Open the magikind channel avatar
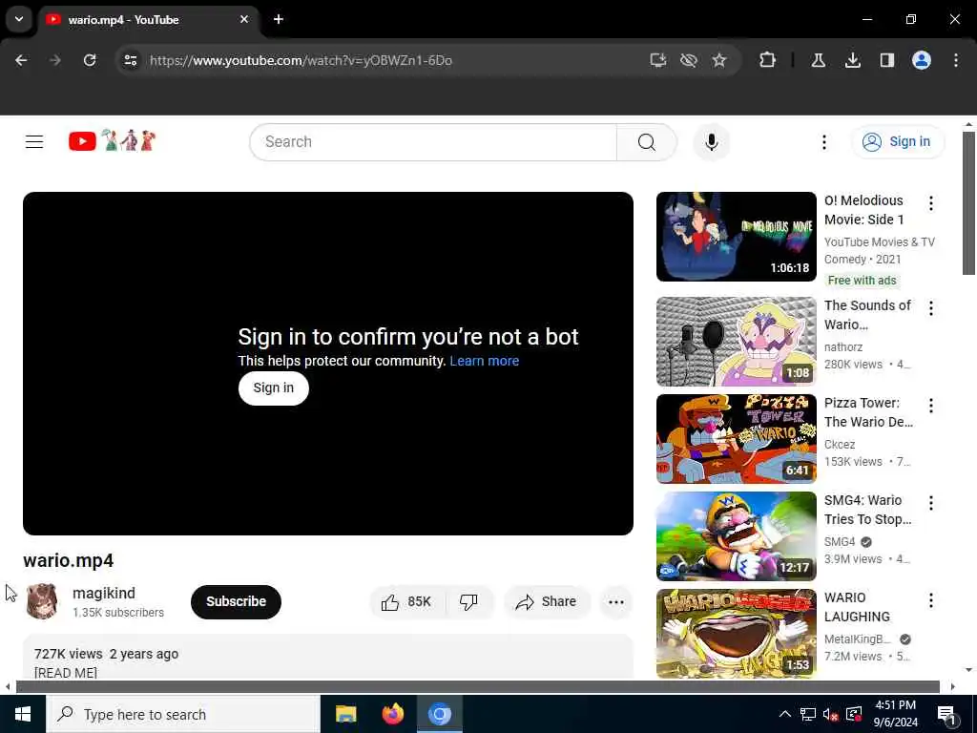This screenshot has width=977, height=733. pos(42,601)
